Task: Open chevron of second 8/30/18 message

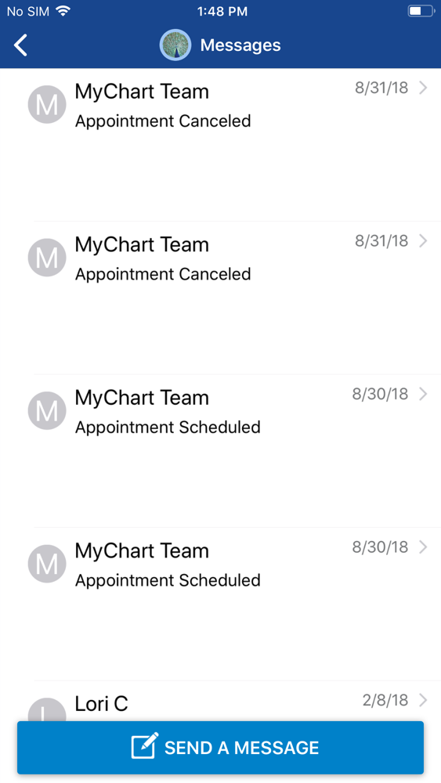Action: [x=423, y=547]
